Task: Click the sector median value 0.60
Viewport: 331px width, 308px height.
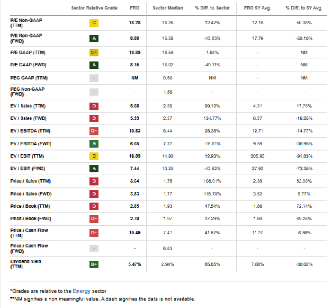Action: tap(168, 78)
